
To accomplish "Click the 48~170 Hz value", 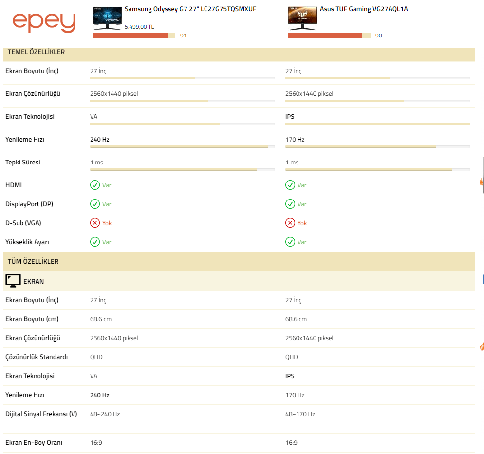I will [x=300, y=414].
